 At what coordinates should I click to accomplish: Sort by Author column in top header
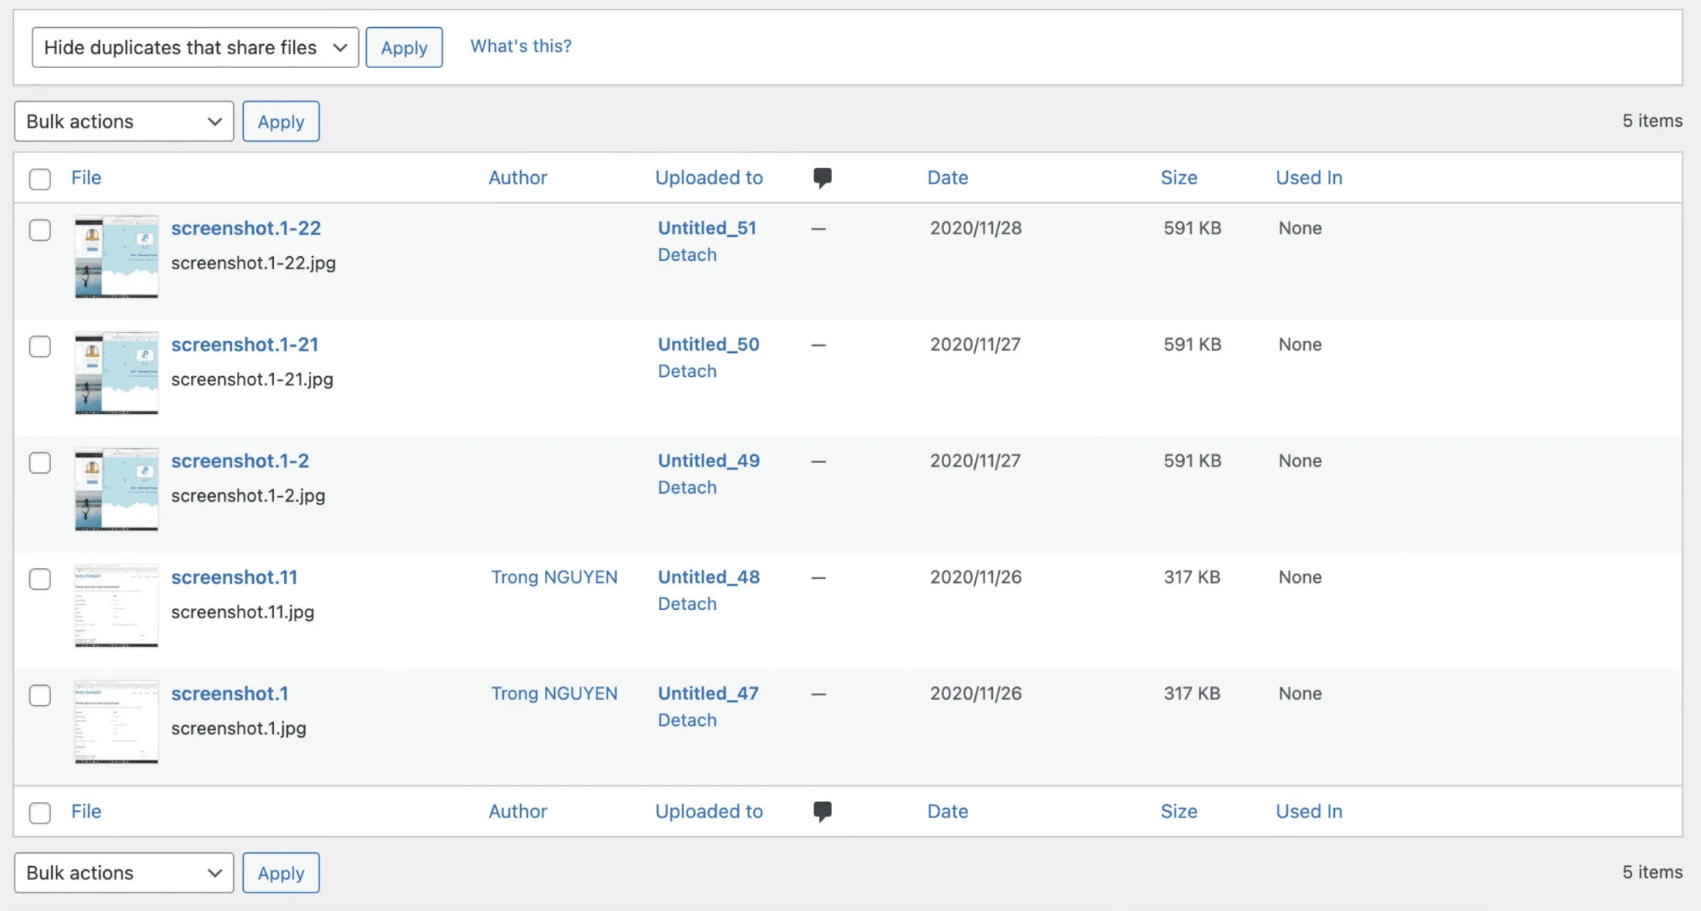click(x=518, y=177)
